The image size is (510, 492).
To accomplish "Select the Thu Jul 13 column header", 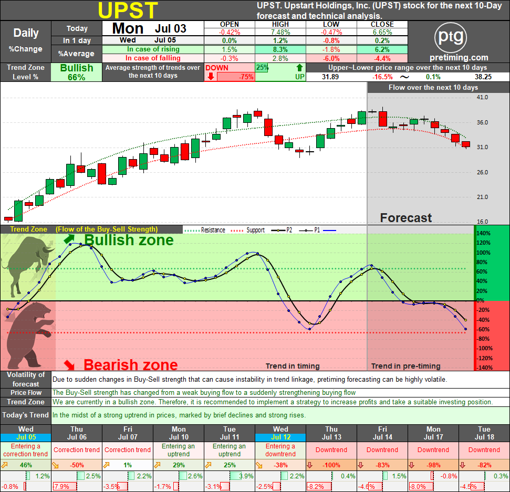I will (331, 433).
